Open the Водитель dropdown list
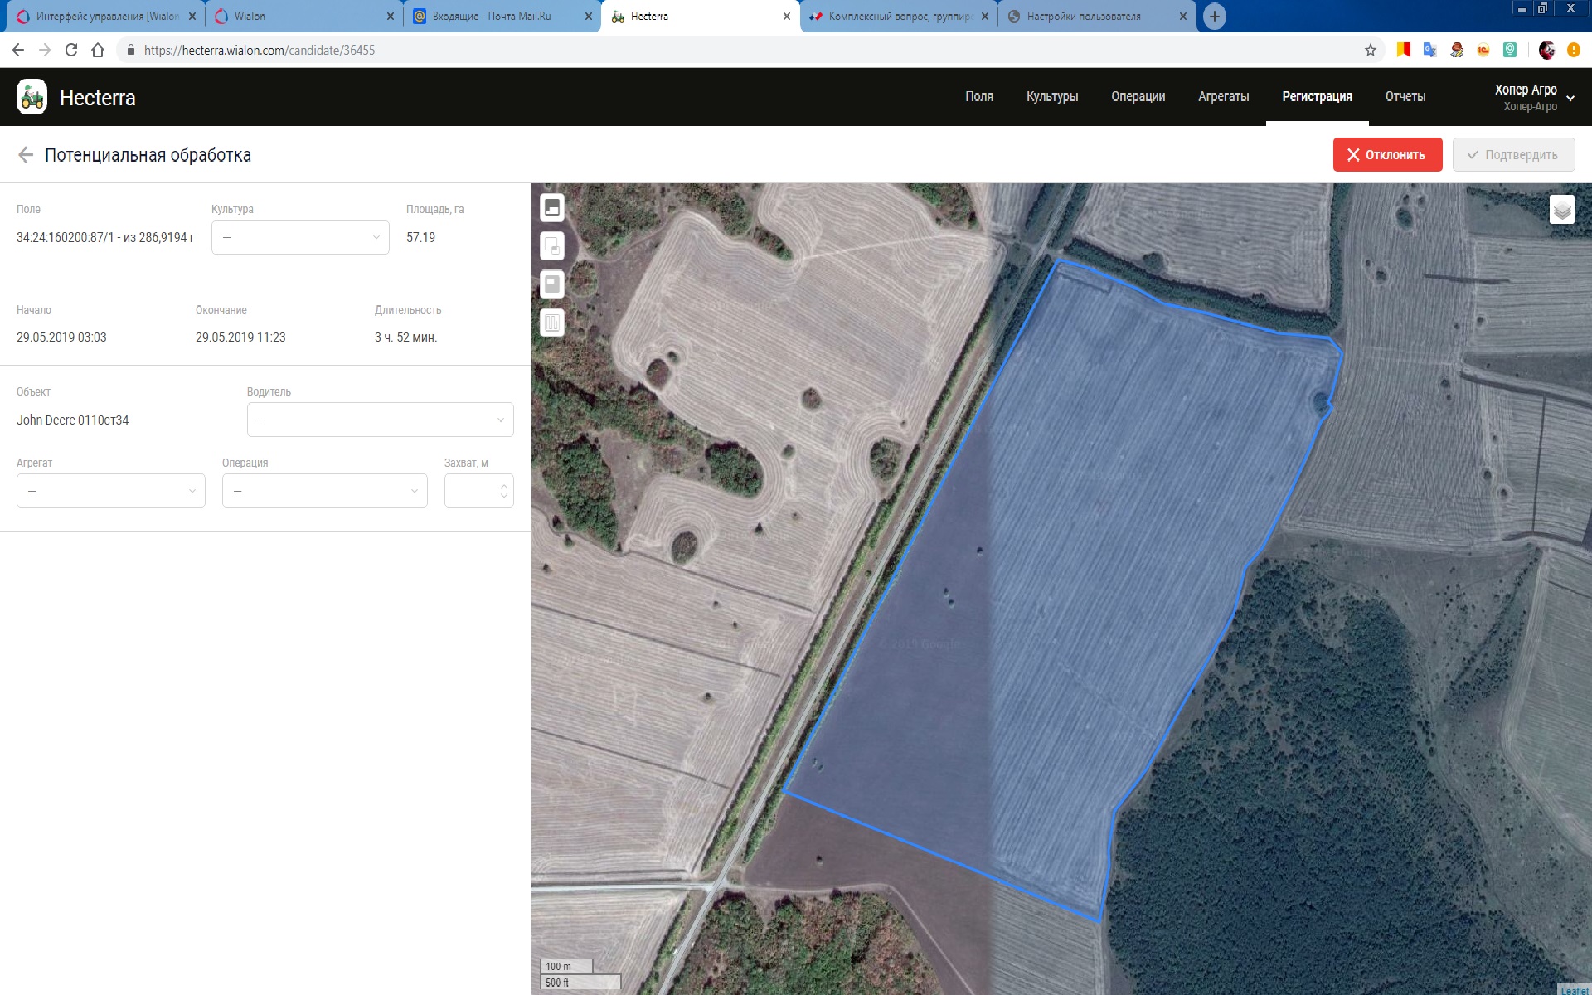1592x995 pixels. click(x=380, y=420)
